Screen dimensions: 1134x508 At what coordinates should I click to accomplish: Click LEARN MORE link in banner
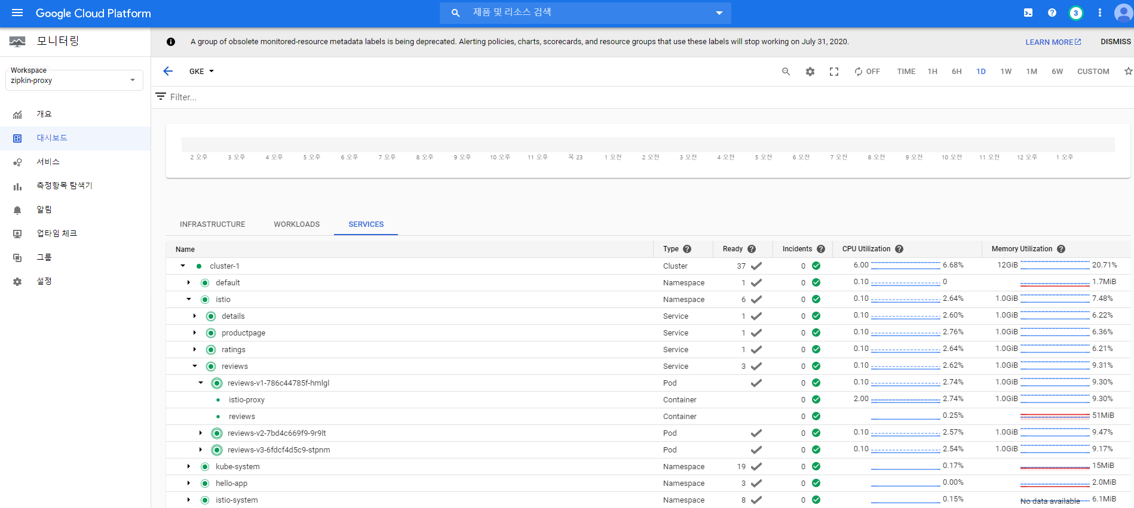pyautogui.click(x=1053, y=42)
